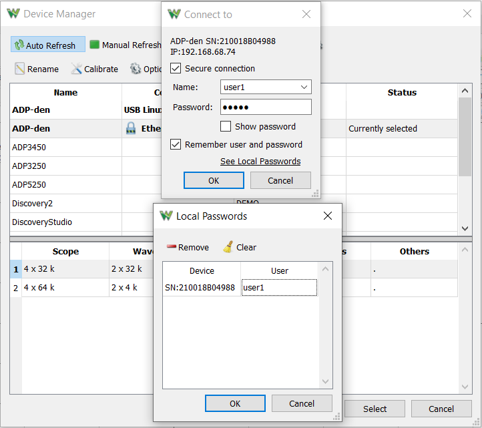The image size is (482, 428).
Task: Click the user1 cell in Local Passwords
Action: (x=279, y=288)
